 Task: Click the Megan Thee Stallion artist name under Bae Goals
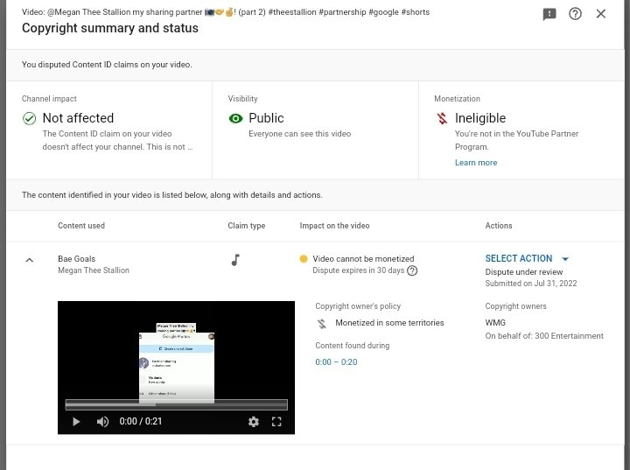click(94, 270)
